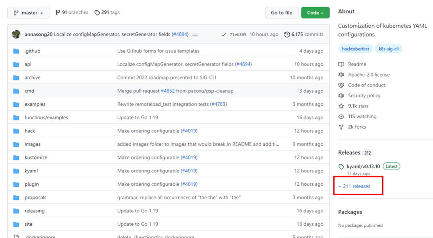Open the + 211 releases link
This screenshot has height=238, width=433.
click(x=354, y=186)
